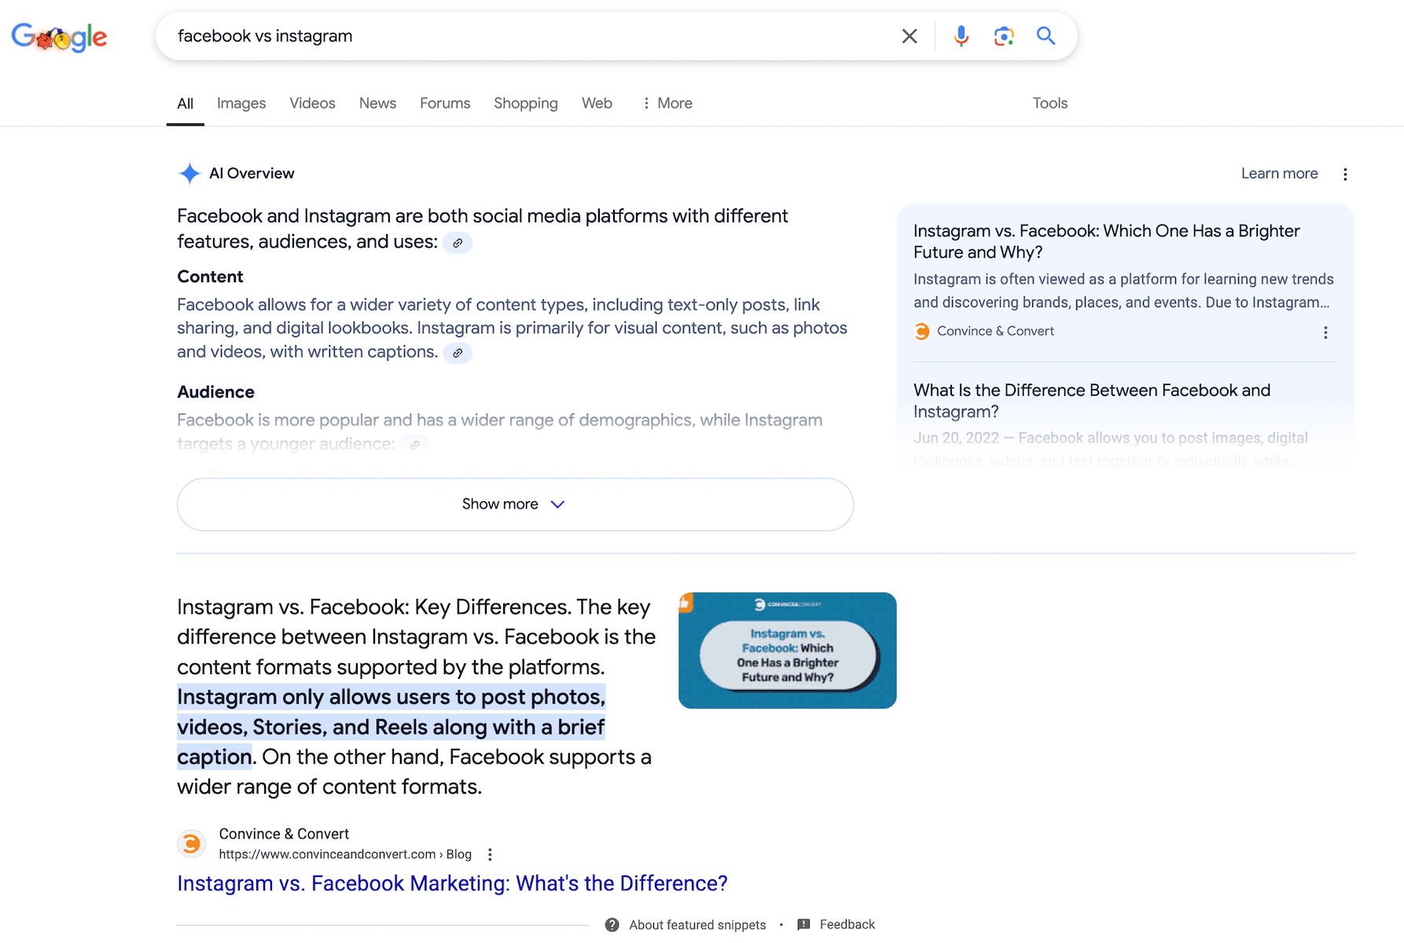
Task: Open Instagram vs. Facebook Marketing article link
Action: (x=452, y=883)
